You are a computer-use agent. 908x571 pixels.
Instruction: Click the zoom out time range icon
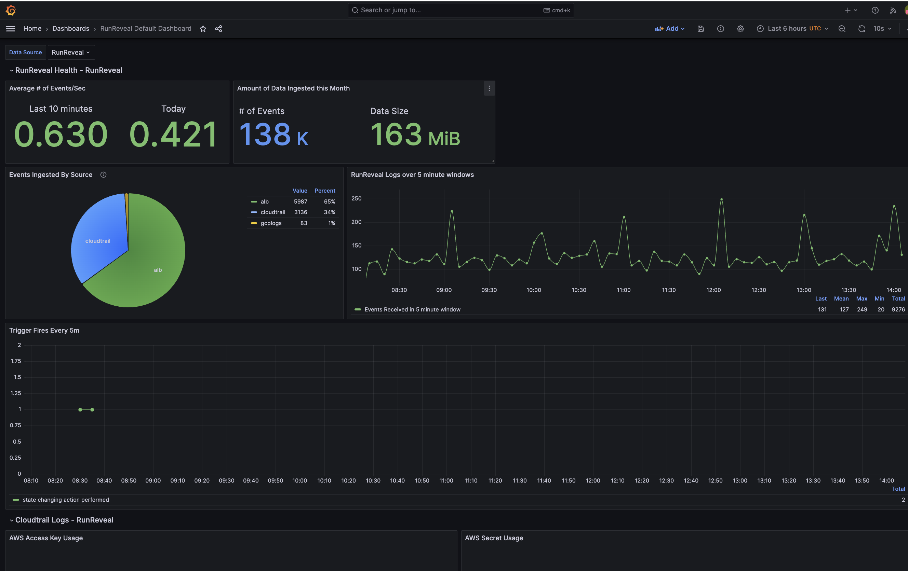tap(842, 29)
